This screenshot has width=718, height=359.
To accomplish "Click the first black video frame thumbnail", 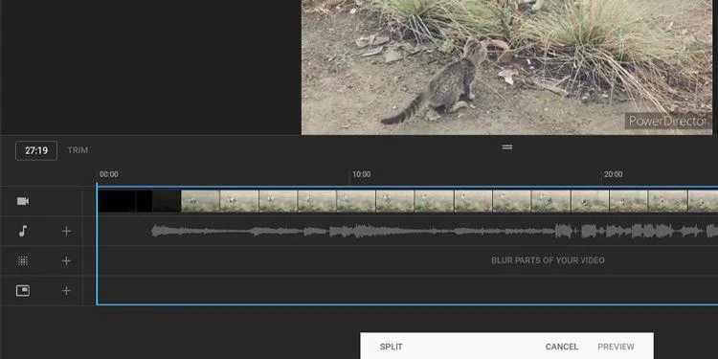I will point(117,201).
